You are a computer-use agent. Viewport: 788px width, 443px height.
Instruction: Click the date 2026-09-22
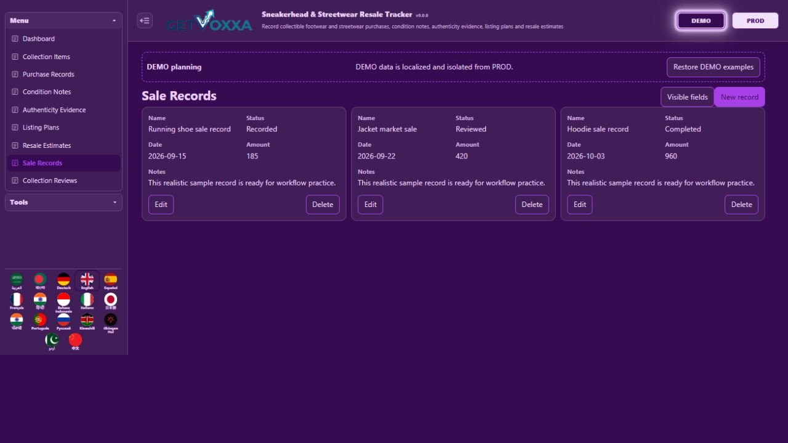coord(376,156)
